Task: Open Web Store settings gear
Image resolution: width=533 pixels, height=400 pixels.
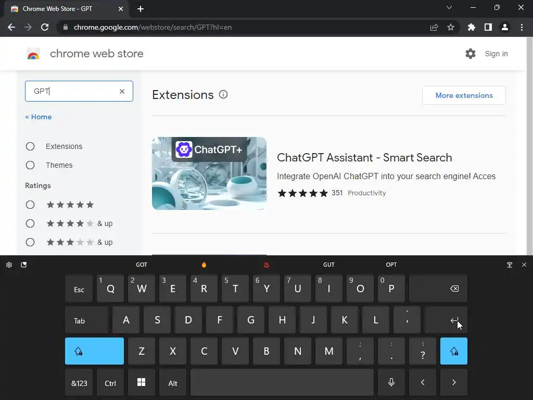Action: pos(471,54)
